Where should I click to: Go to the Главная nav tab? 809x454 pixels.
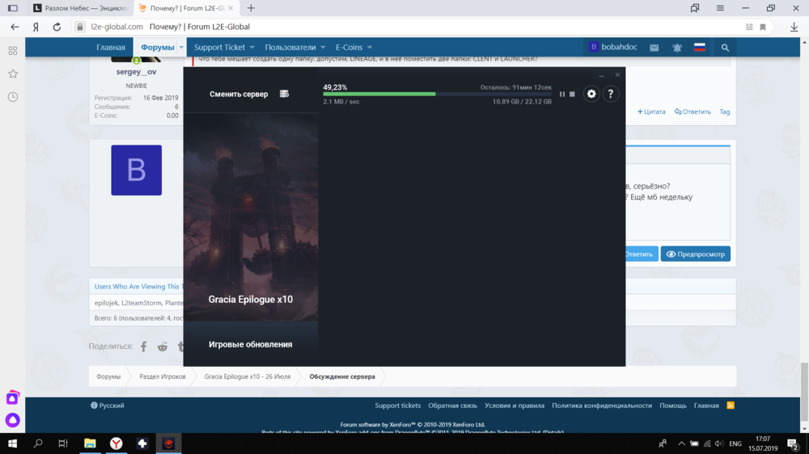click(x=111, y=48)
